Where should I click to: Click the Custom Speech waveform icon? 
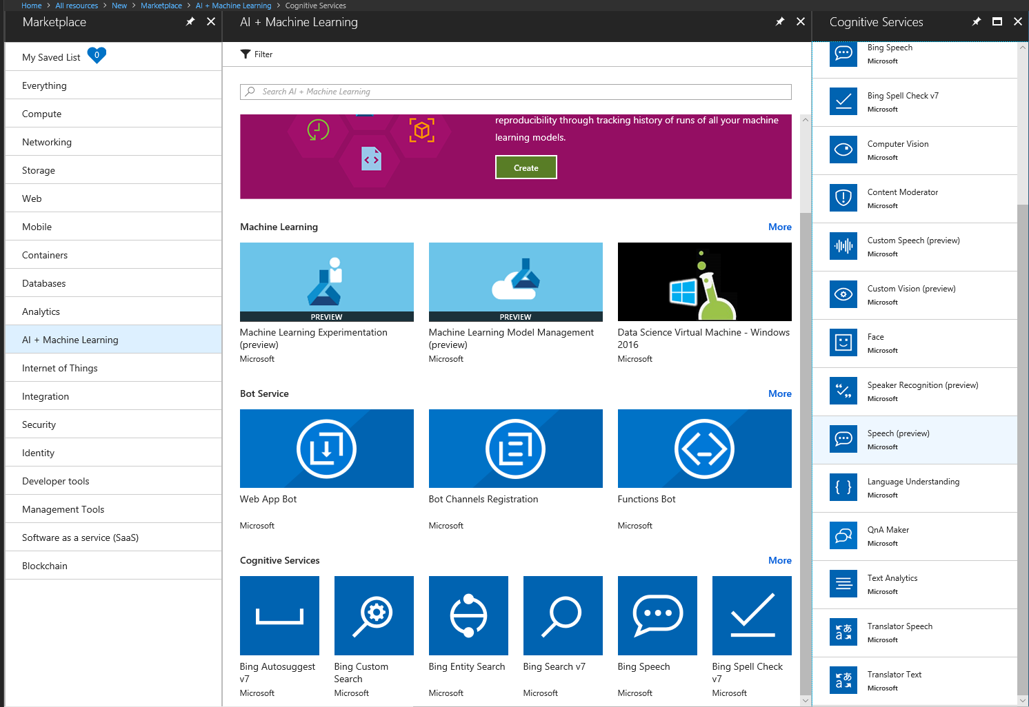pyautogui.click(x=843, y=246)
